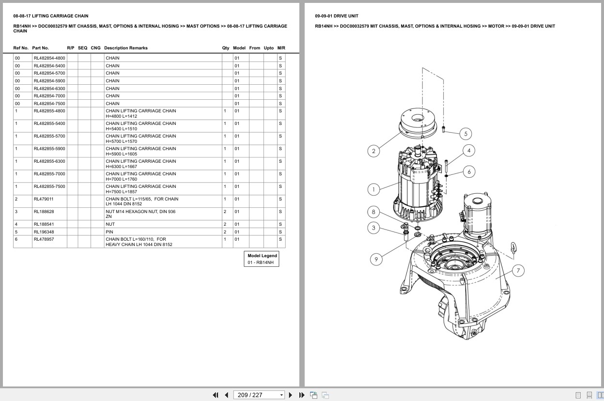Click part number RL188628
604x401 pixels.
tap(44, 212)
